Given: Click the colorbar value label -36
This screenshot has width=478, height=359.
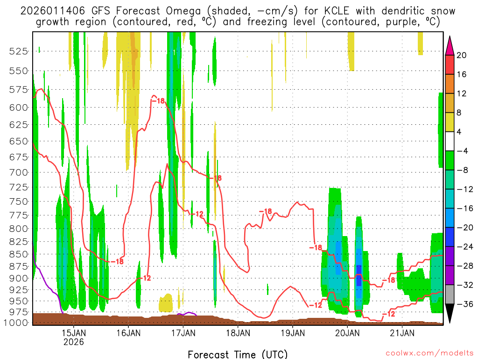Looking at the screenshot, I should 465,304.
